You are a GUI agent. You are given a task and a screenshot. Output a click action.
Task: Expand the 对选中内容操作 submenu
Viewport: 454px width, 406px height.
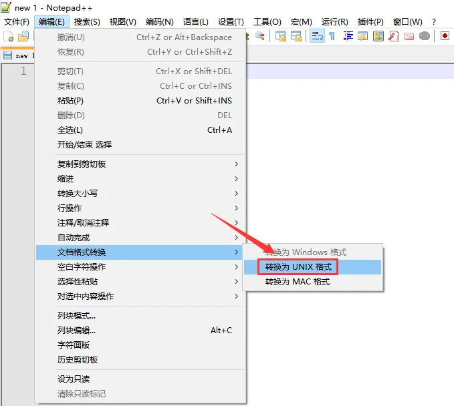point(140,296)
